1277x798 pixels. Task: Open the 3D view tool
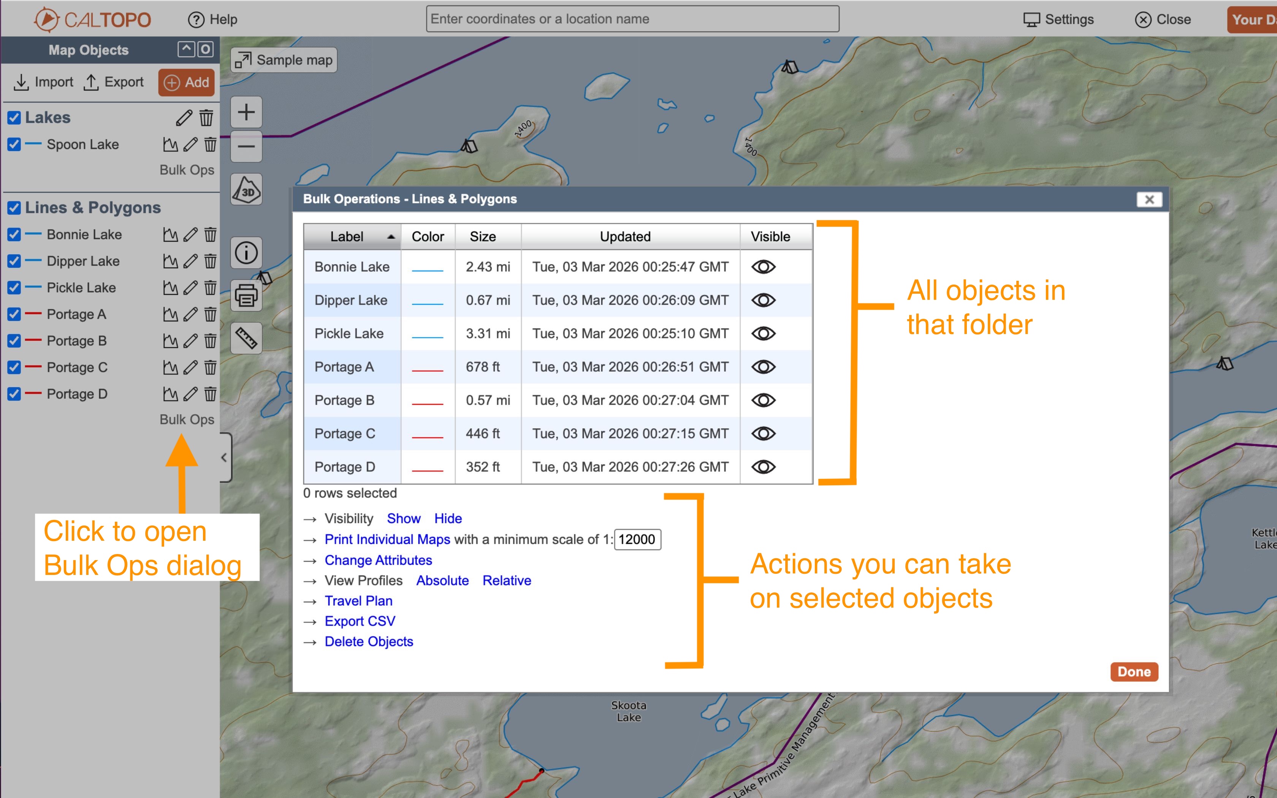246,190
